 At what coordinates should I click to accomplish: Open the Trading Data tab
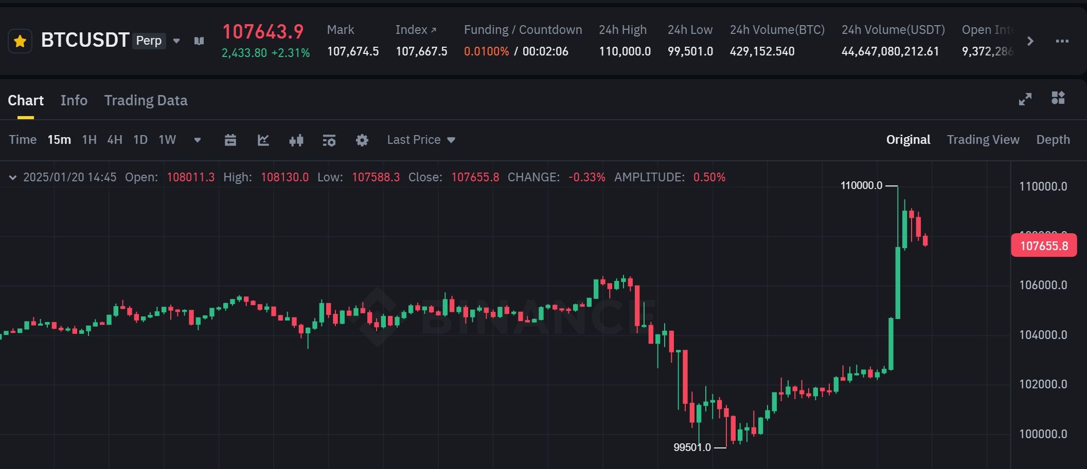click(146, 100)
